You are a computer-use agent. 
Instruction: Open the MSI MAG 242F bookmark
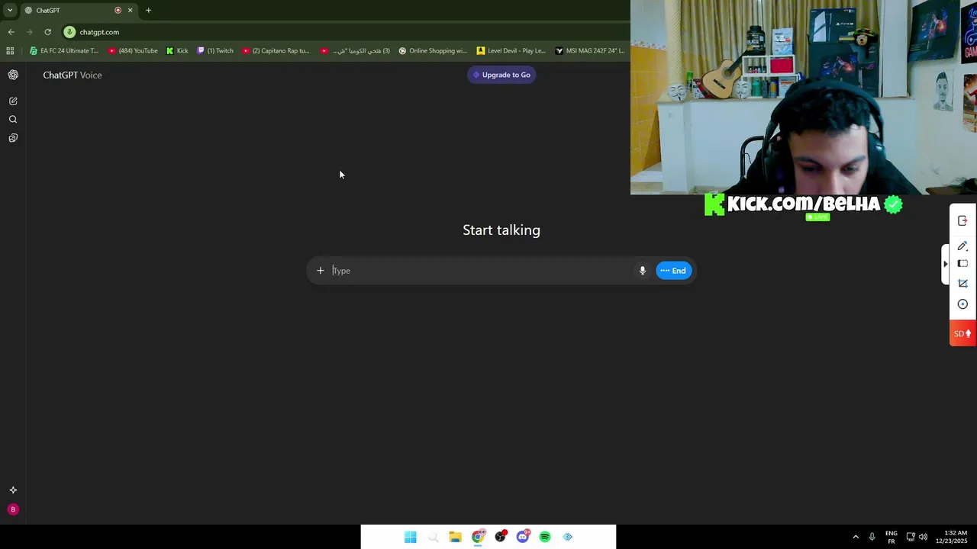(590, 51)
